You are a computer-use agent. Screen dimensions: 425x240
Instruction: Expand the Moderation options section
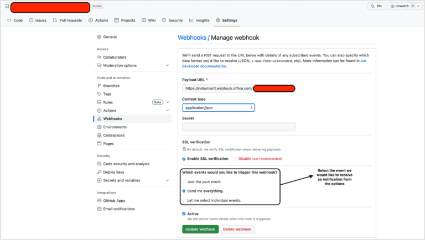point(168,65)
